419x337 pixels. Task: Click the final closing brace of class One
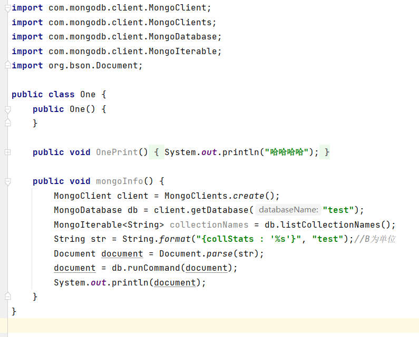tap(14, 311)
